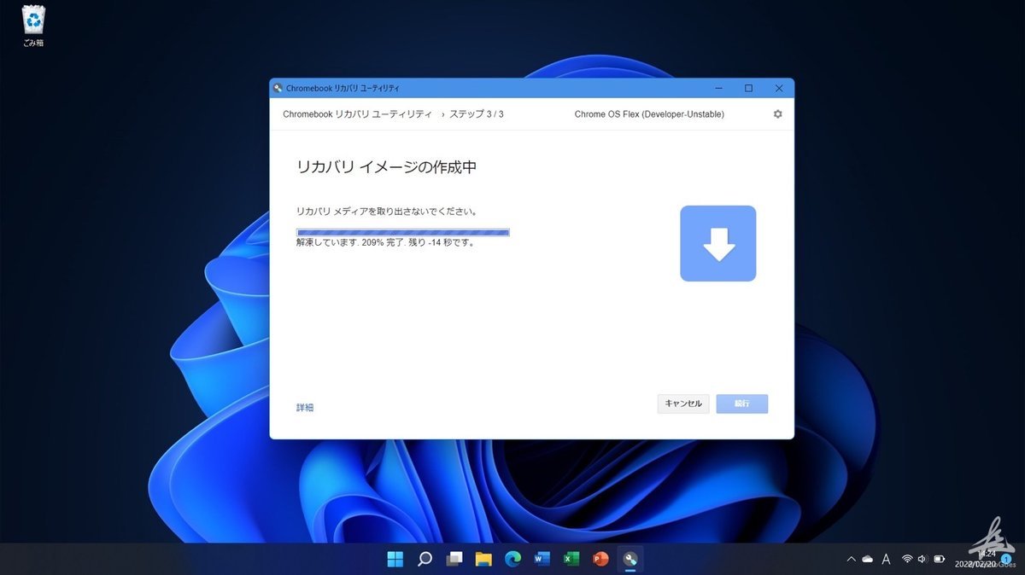Screen dimensions: 1025x575
Task: Open the settings gear in Recovery Utility
Action: click(777, 114)
